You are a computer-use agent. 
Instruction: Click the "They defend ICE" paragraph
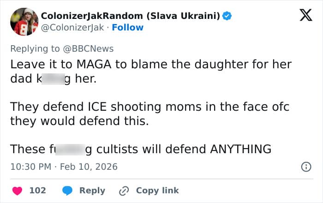pos(150,114)
